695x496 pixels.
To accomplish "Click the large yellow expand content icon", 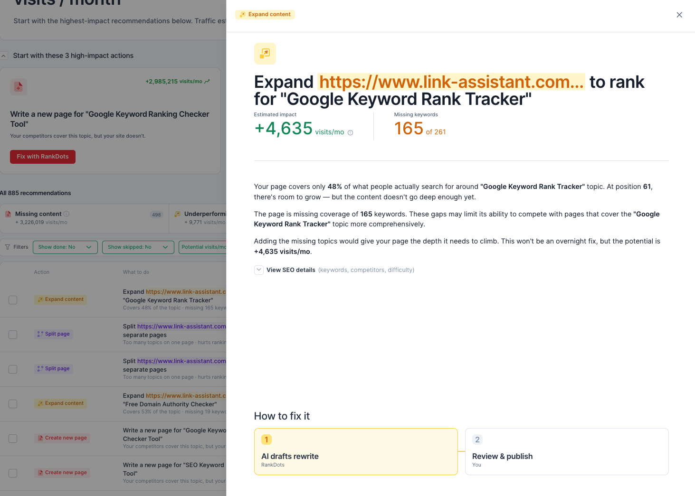I will coord(265,54).
